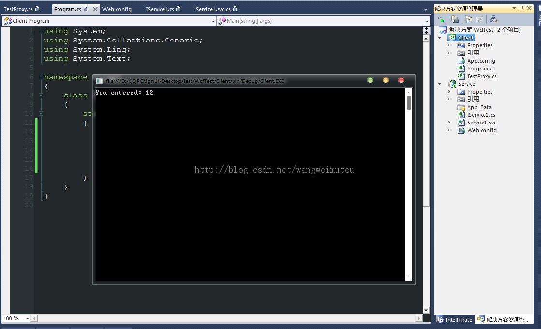The width and height of the screenshot is (541, 329).
Task: Collapse the Service project tree node
Action: point(439,84)
